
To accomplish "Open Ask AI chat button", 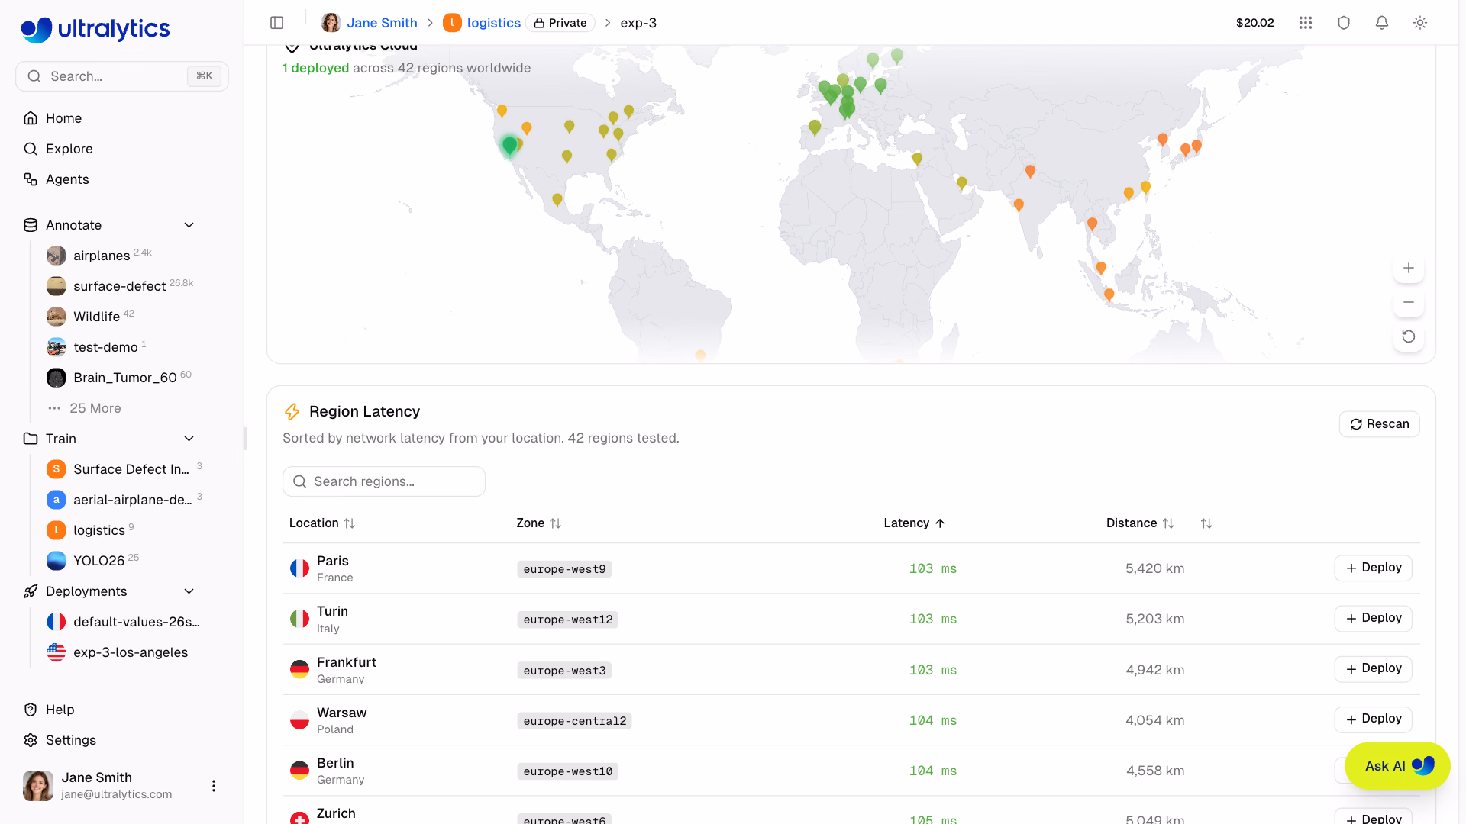I will point(1397,766).
